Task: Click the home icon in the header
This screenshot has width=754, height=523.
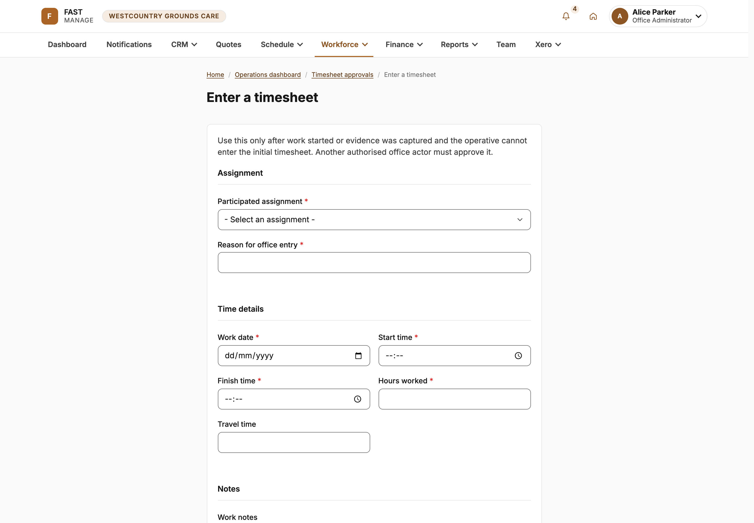Action: point(593,16)
